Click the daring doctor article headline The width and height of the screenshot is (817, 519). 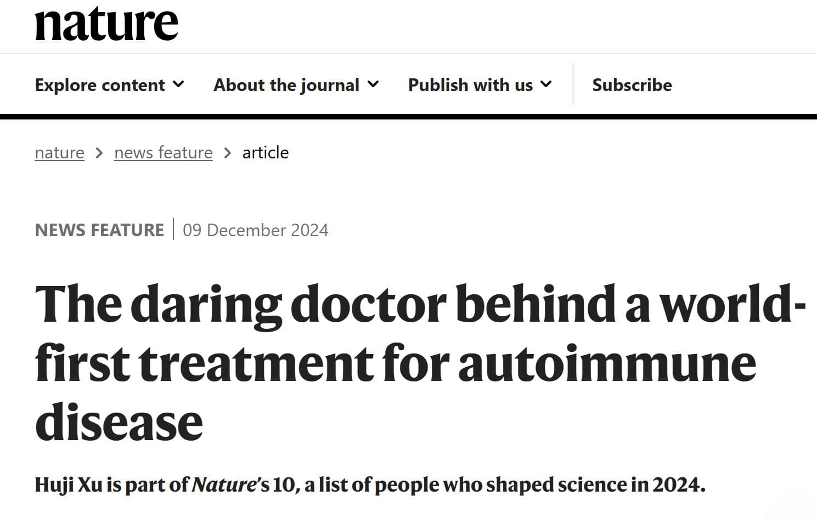(x=421, y=362)
